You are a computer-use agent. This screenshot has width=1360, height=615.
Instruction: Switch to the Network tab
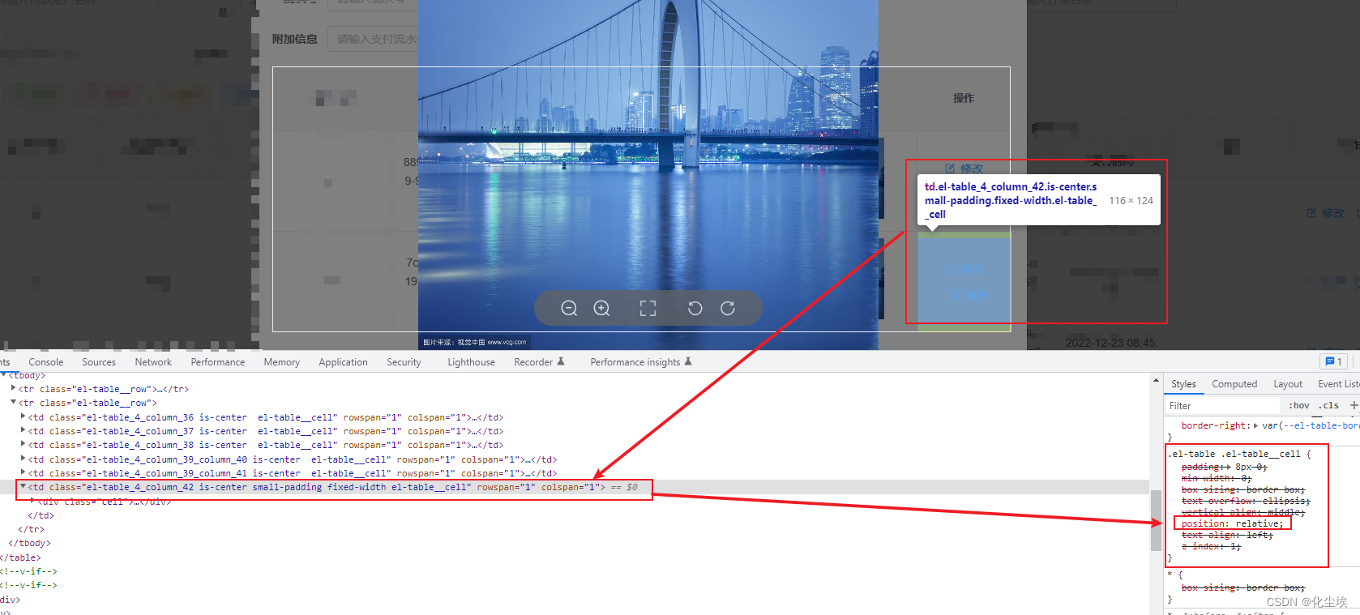click(x=153, y=362)
